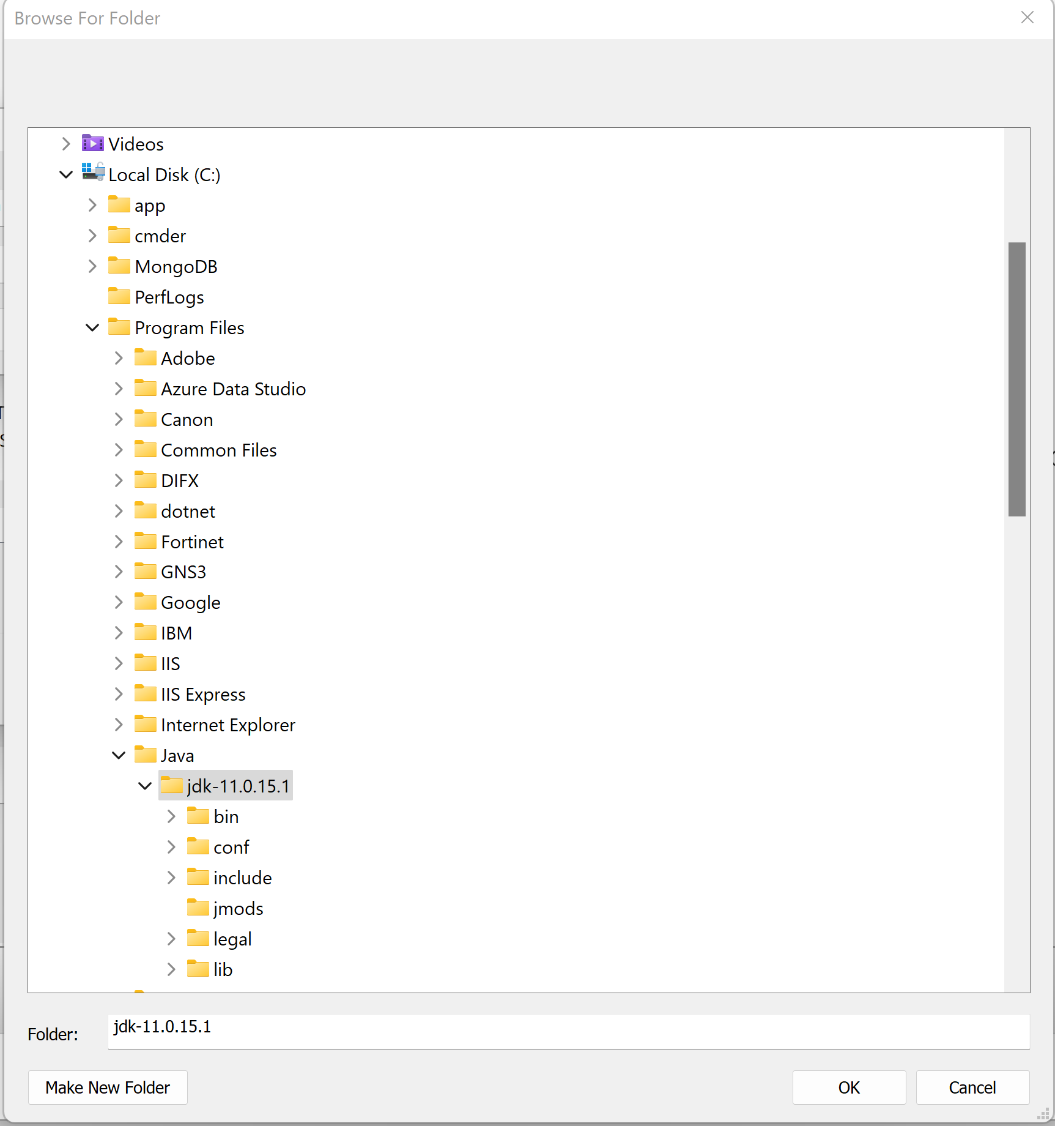Click the vertical scrollbar thumb
1055x1126 pixels.
1016,379
